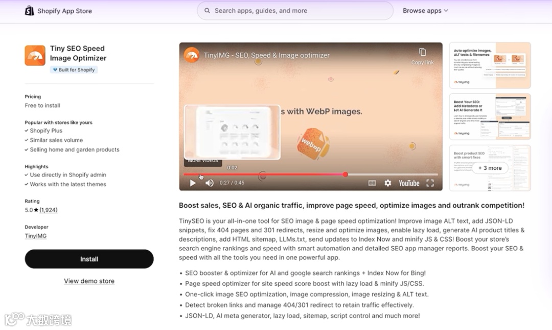
Task: Open video settings gear icon
Action: [x=387, y=183]
